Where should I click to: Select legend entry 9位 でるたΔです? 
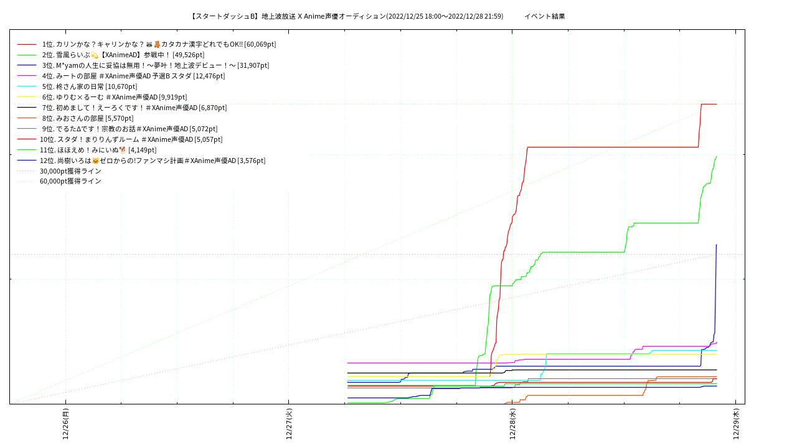[131, 129]
